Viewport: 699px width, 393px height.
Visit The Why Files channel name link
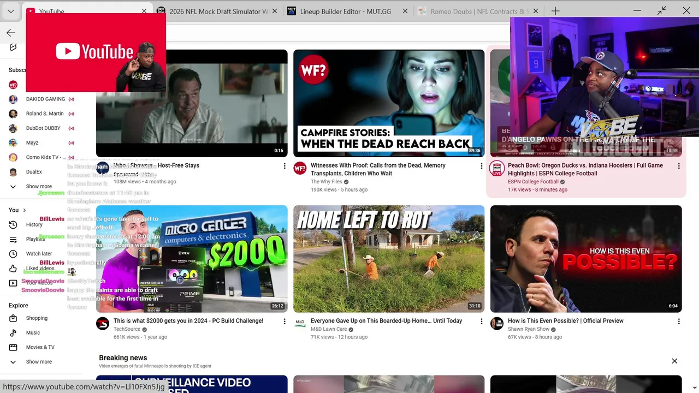point(326,182)
